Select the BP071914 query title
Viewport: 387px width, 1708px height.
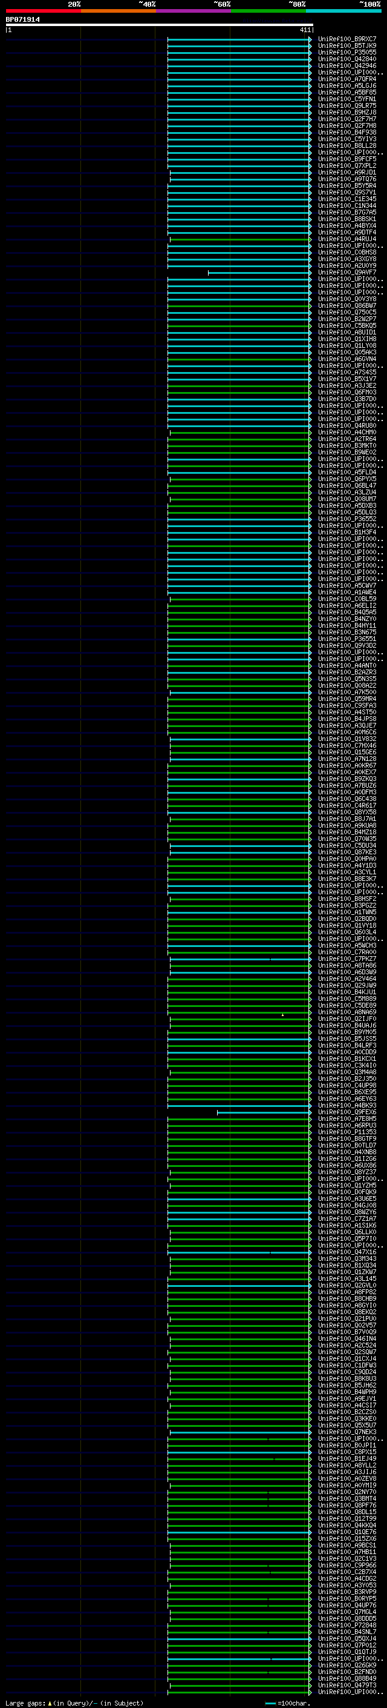22,19
